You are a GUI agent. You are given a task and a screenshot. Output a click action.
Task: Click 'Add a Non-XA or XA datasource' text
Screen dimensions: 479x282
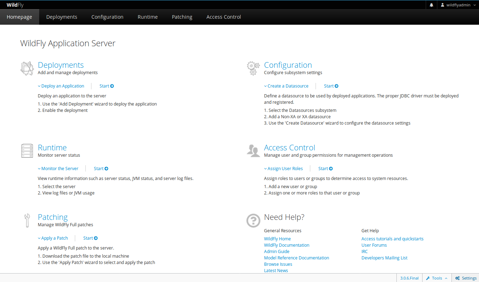point(297,116)
